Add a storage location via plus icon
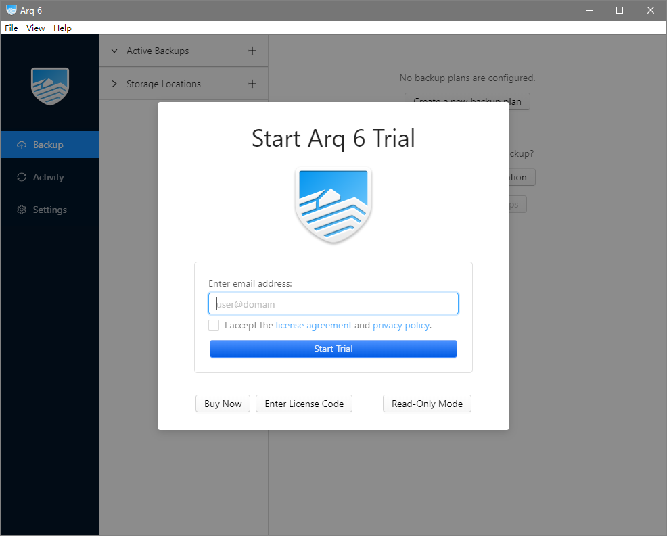The image size is (667, 536). coord(252,84)
